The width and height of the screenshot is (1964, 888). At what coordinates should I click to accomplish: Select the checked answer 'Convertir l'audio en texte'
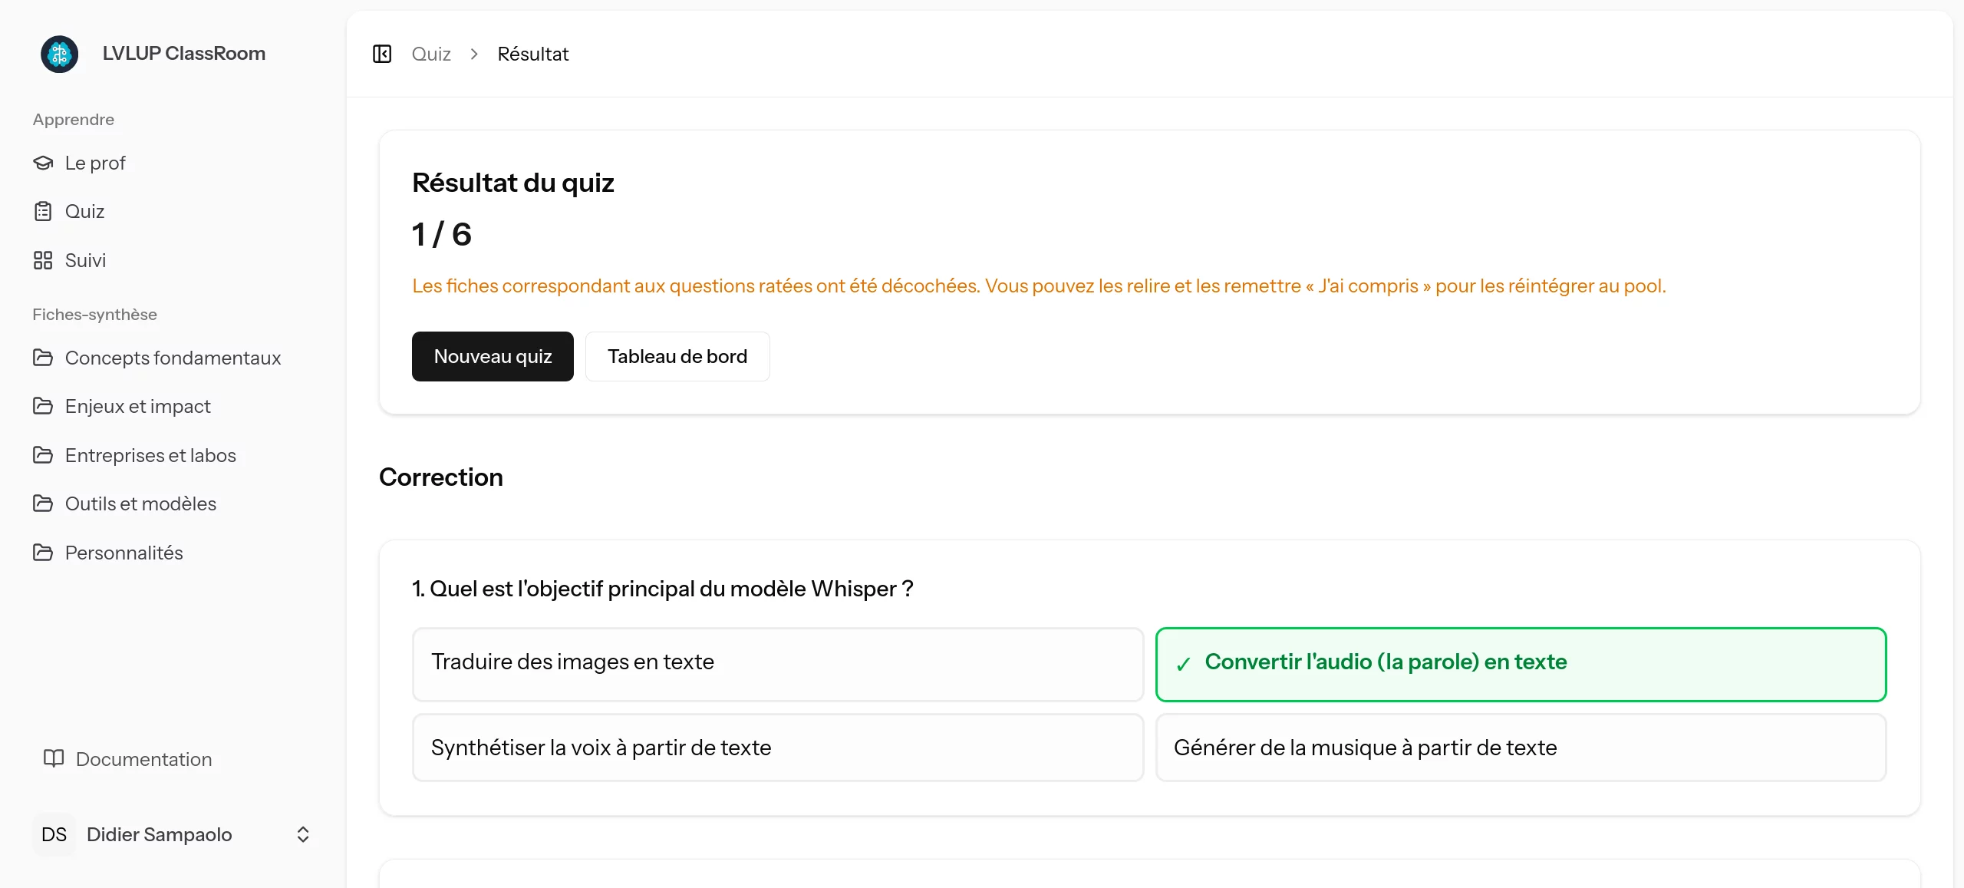tap(1521, 663)
